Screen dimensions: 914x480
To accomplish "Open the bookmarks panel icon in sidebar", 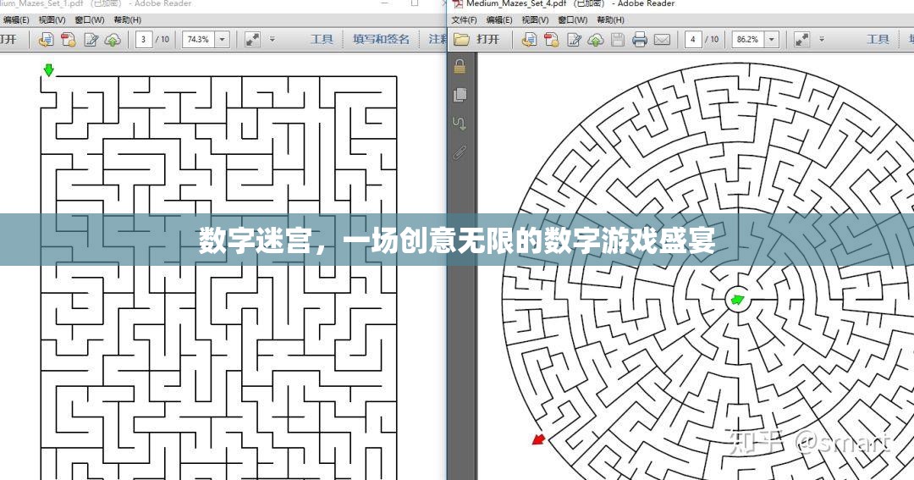I will point(460,124).
